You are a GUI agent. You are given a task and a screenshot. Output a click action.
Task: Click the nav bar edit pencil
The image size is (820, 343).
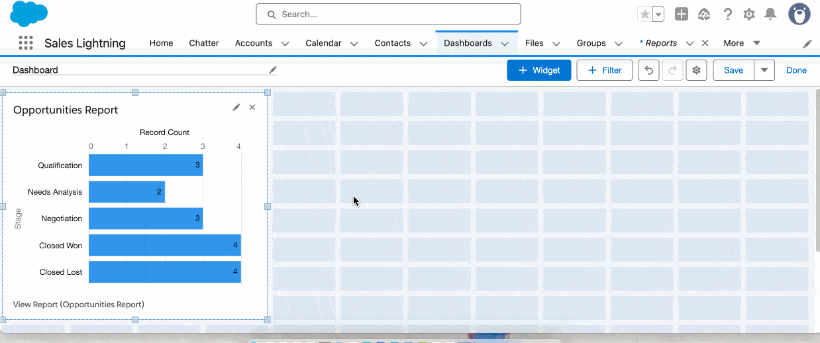(807, 44)
